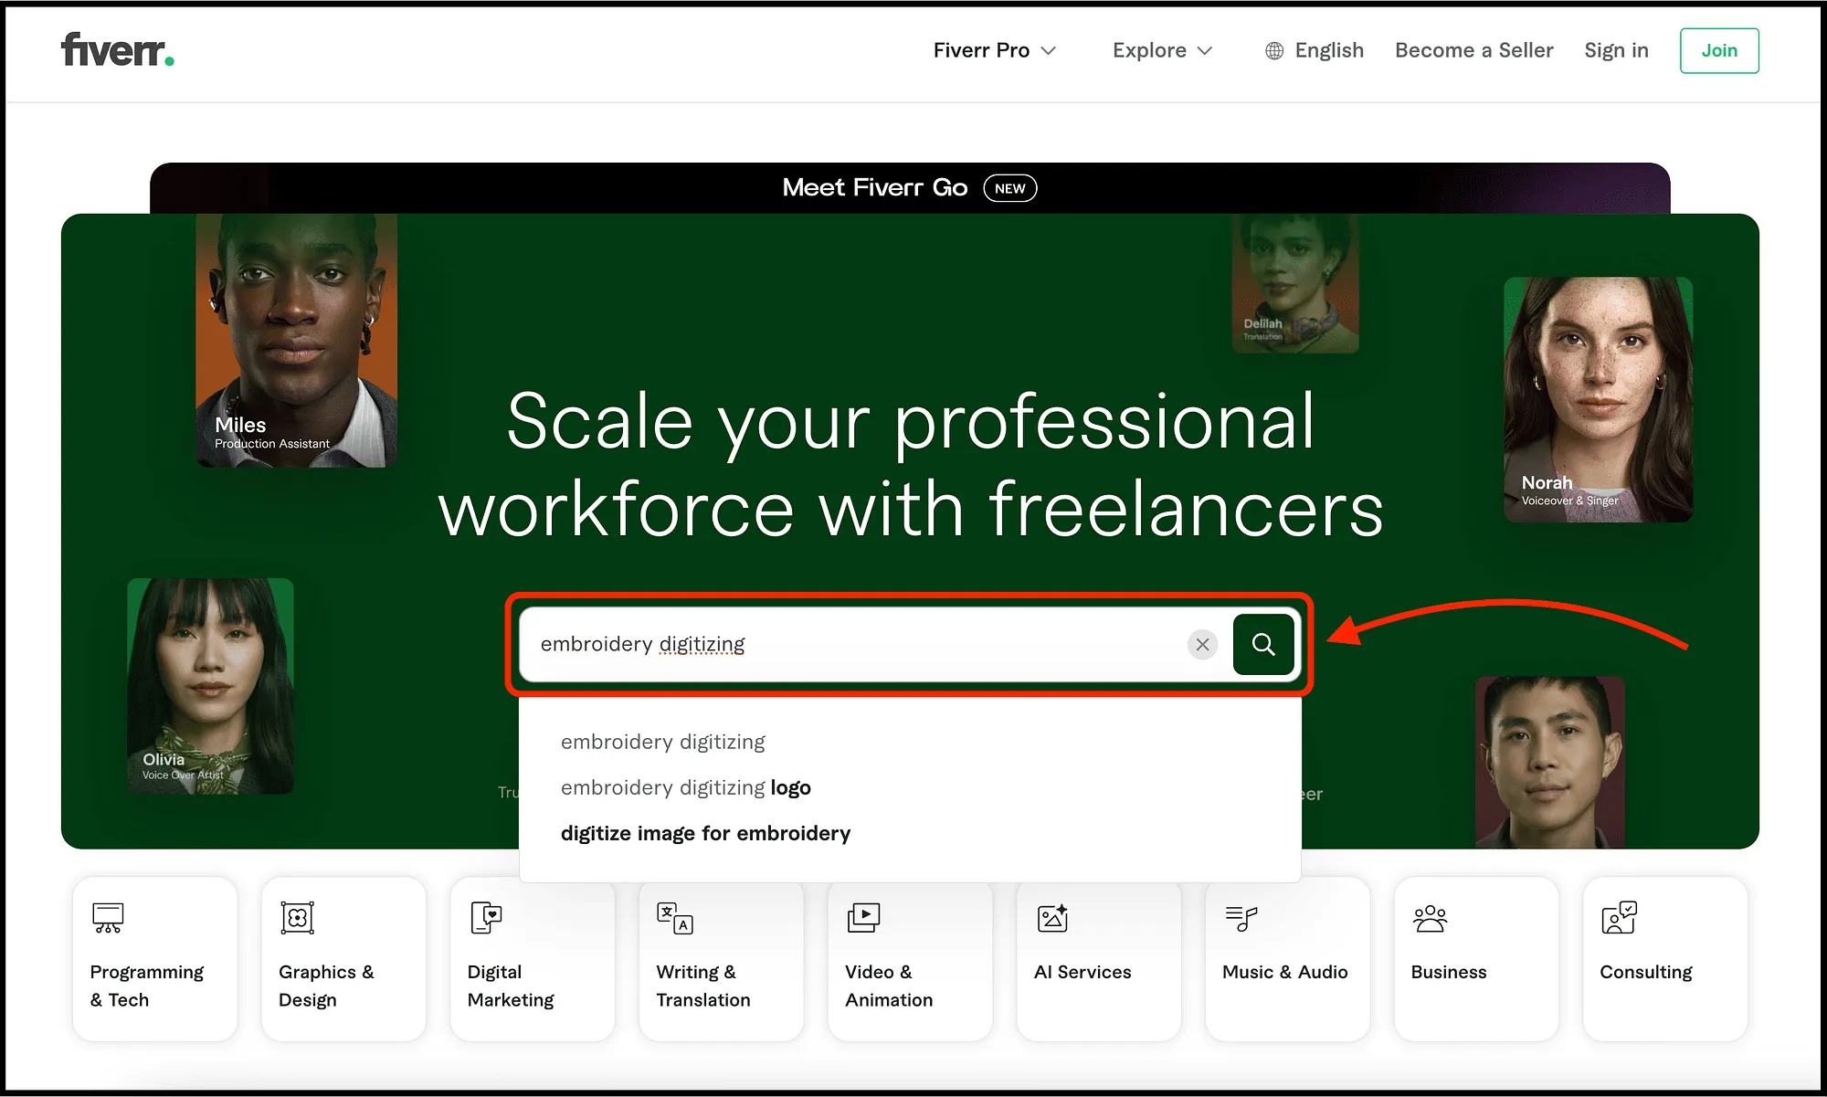Open the Writing & Translation label
The width and height of the screenshot is (1827, 1097).
703,986
